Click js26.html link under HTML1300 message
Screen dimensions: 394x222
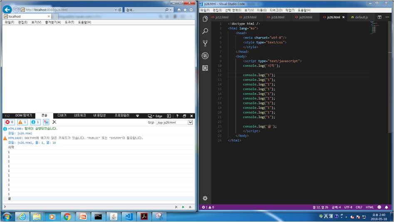(25, 133)
